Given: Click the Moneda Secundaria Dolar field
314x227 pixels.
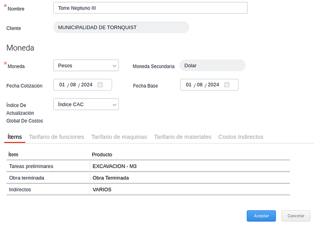Looking at the screenshot, I should tap(212, 66).
